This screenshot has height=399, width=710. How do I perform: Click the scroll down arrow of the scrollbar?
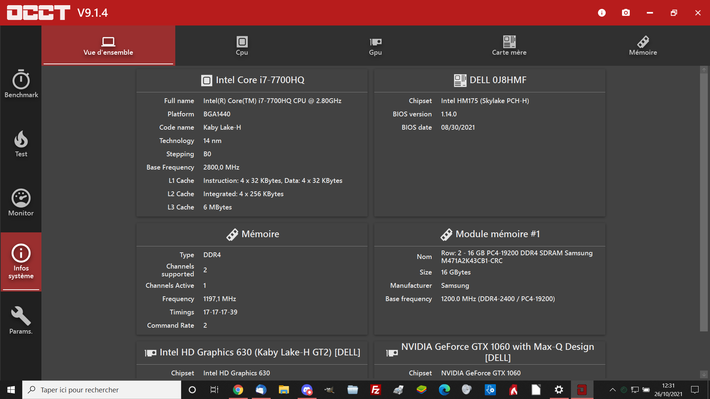click(x=704, y=374)
